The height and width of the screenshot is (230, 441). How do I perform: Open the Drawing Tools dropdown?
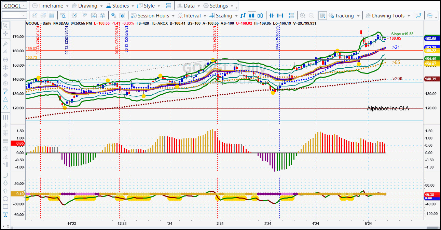[388, 16]
